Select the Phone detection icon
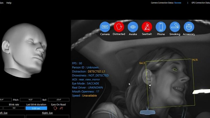Viewport: 210px width, 118px height. [x=161, y=27]
